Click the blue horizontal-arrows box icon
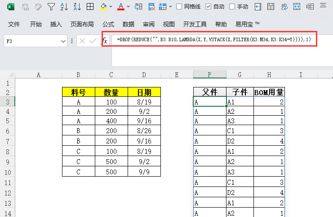333x217 pixels. pyautogui.click(x=297, y=7)
